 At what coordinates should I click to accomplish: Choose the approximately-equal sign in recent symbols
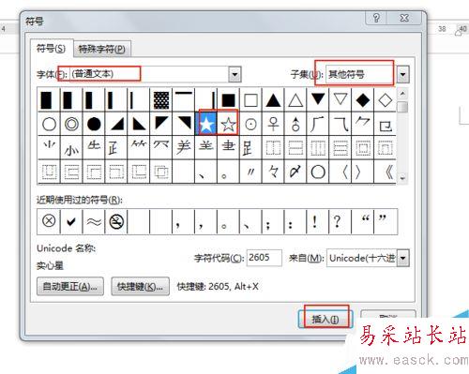click(x=94, y=221)
